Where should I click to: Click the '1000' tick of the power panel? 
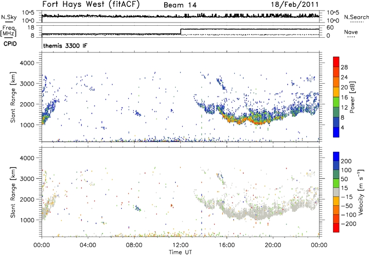pyautogui.click(x=27, y=125)
